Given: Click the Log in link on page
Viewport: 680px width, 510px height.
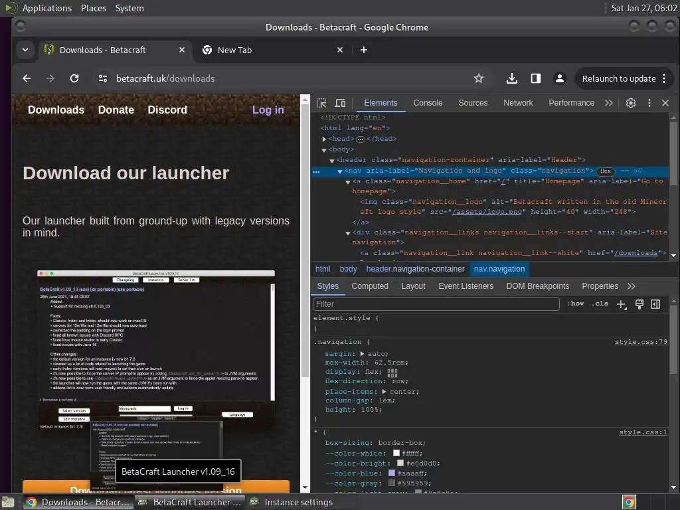Looking at the screenshot, I should coord(268,110).
